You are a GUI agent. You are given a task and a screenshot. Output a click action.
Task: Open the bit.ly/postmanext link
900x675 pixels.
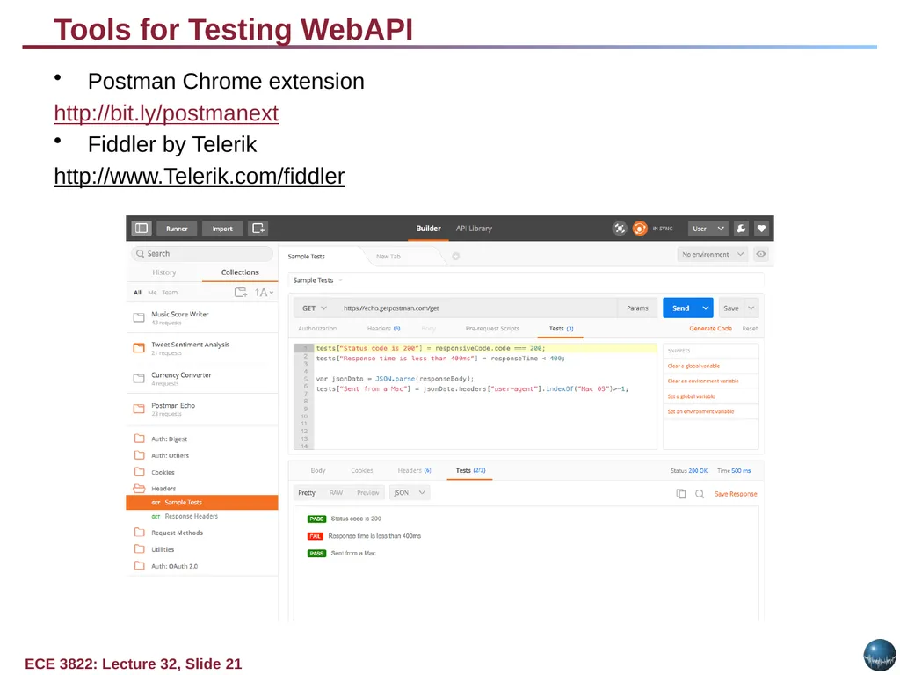tap(166, 113)
